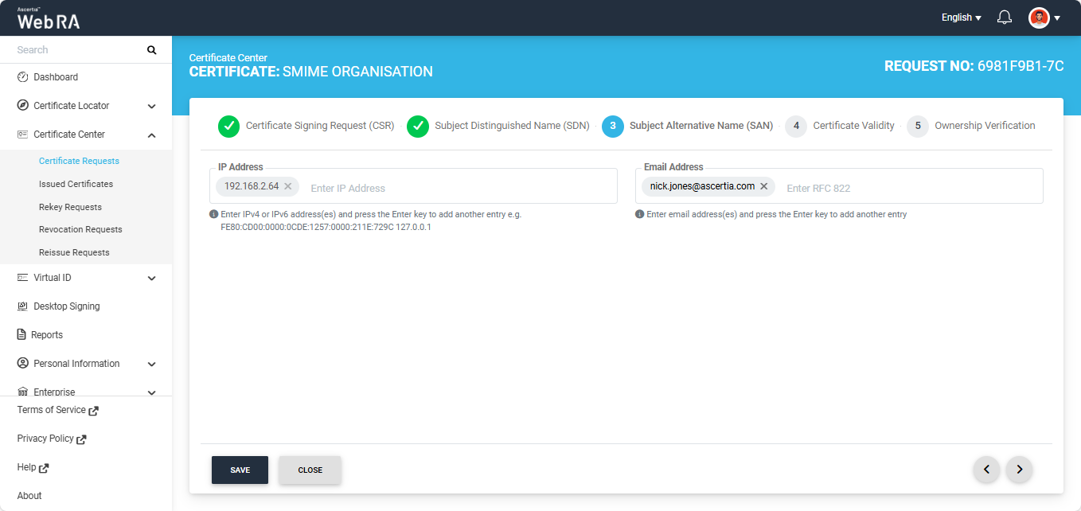Click the Dashboard gauge icon

coord(22,77)
